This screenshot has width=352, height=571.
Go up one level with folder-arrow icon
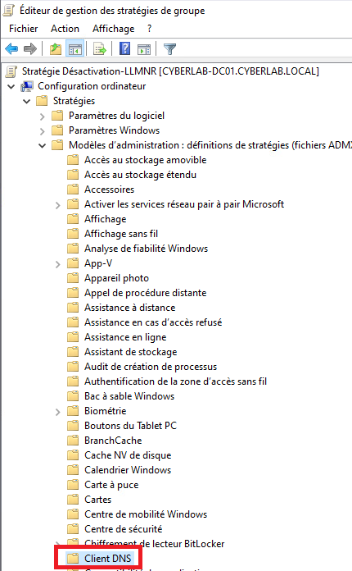[x=55, y=48]
